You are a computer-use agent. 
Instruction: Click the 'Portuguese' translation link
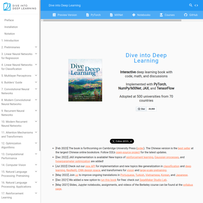pyautogui.click(x=127, y=175)
